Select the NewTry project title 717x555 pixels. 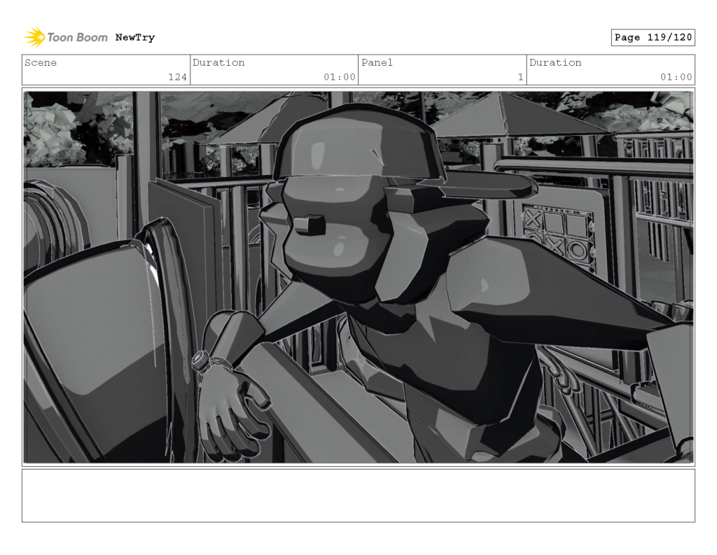135,37
